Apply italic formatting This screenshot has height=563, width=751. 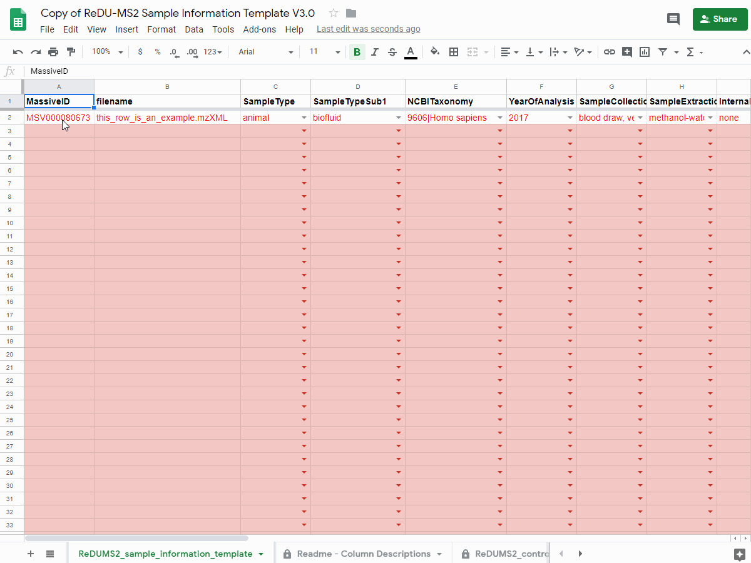[x=375, y=52]
